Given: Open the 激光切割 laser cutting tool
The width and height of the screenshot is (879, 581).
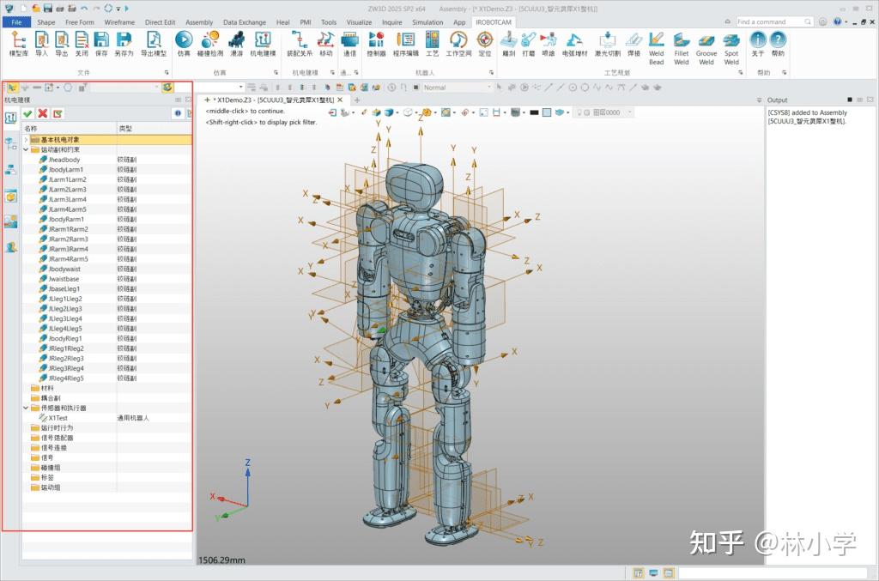Looking at the screenshot, I should [607, 41].
